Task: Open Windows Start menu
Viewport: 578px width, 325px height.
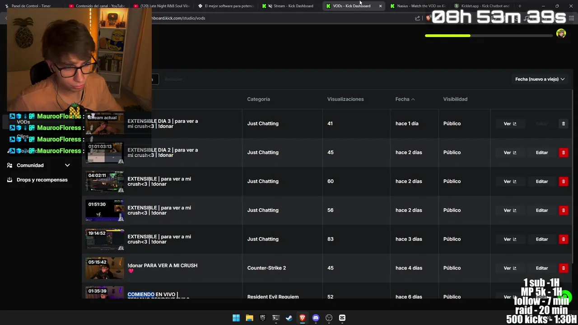Action: (236, 318)
